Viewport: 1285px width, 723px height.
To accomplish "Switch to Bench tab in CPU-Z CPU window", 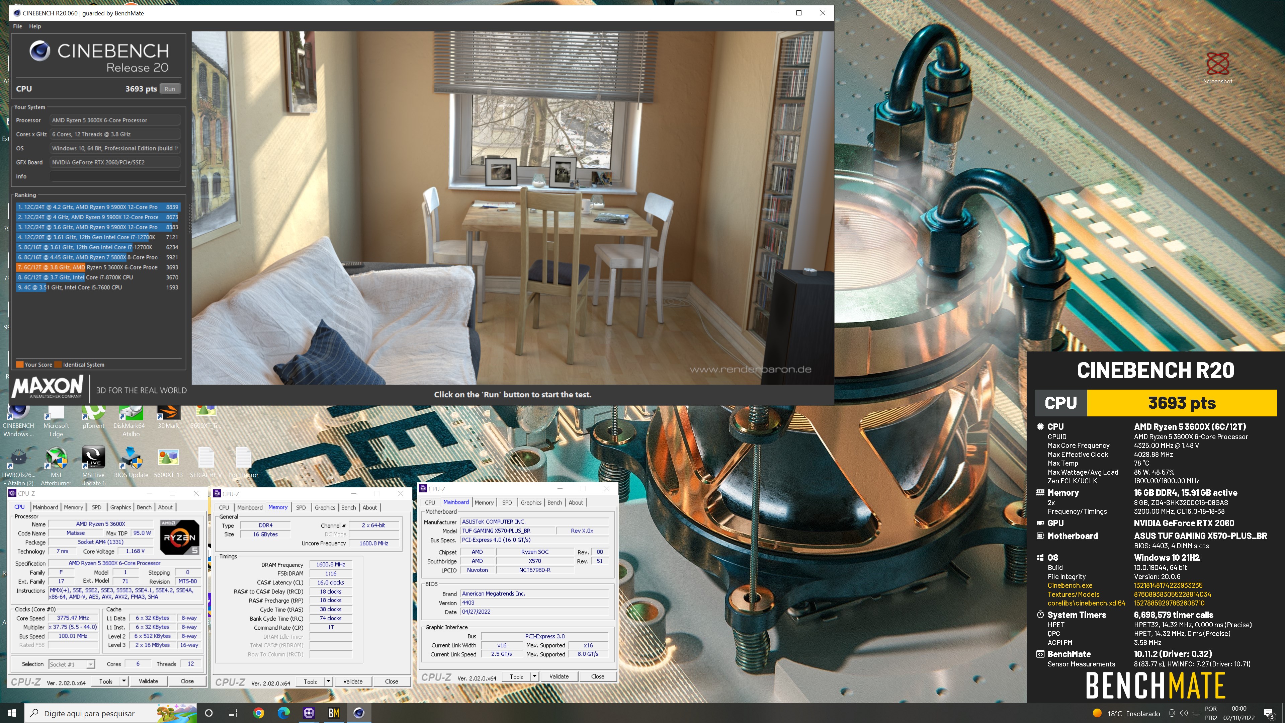I will tap(144, 507).
